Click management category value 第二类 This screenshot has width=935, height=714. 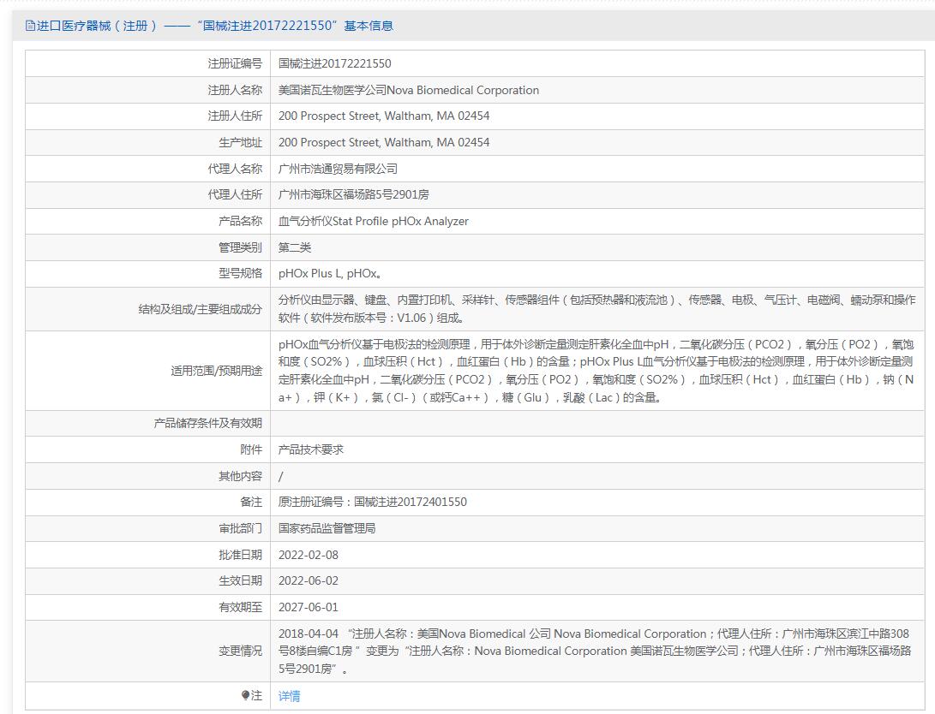(295, 247)
